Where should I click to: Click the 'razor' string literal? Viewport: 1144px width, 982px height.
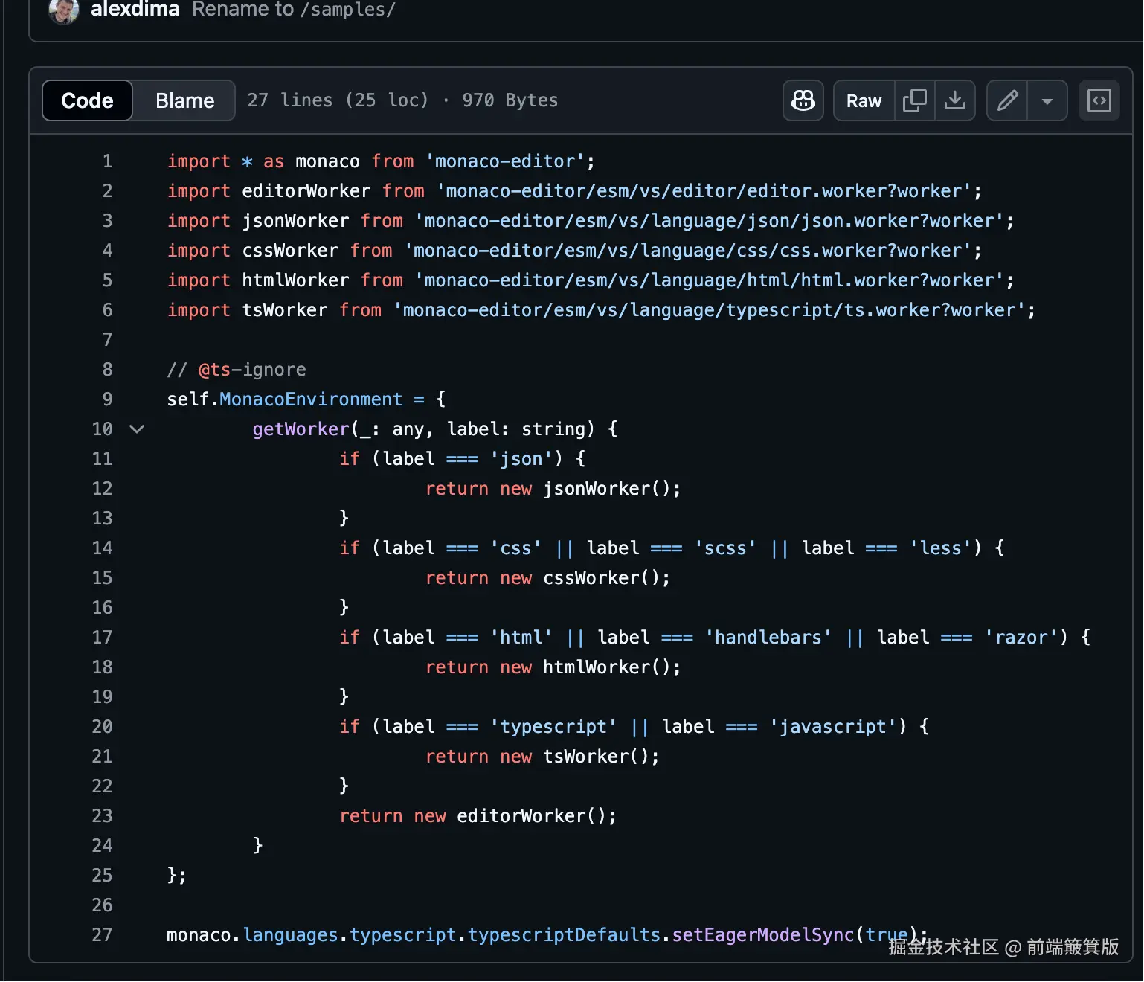pos(1021,638)
